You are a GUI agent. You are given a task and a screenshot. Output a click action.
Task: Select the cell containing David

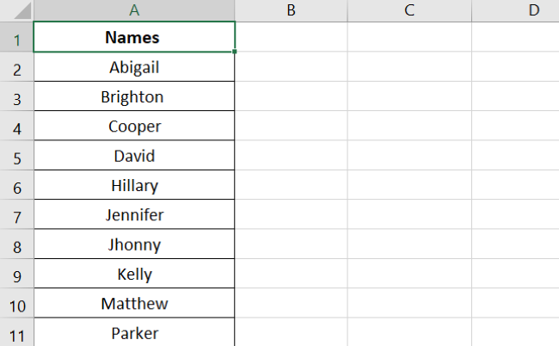133,157
